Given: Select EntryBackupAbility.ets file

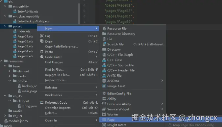Looking at the screenshot, I should (33, 21).
